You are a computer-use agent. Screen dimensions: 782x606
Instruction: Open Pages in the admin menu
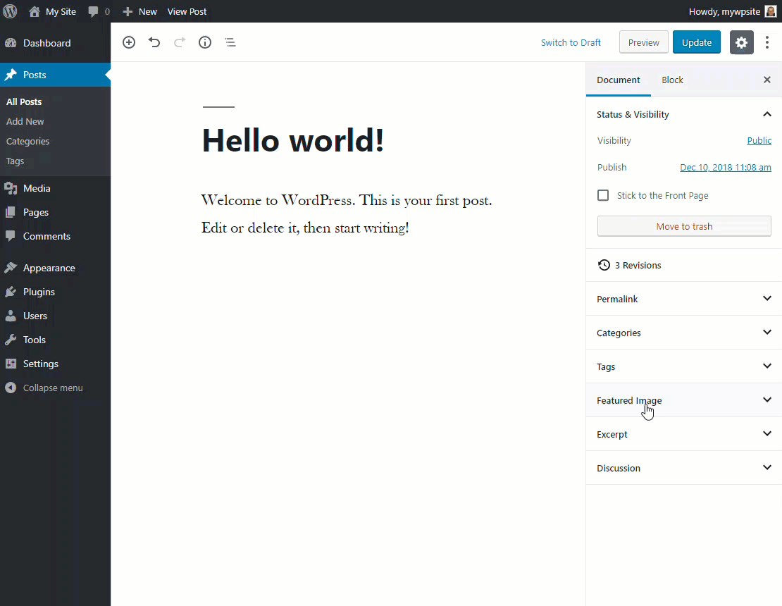click(x=56, y=212)
